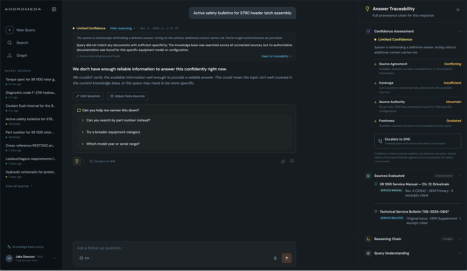Open recent query 'Part number for X9 1100 rotor'

pyautogui.click(x=31, y=135)
